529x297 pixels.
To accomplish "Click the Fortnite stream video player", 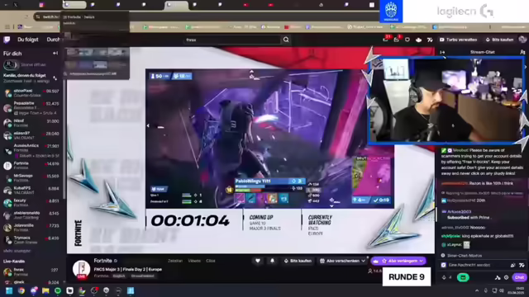I will [250, 150].
